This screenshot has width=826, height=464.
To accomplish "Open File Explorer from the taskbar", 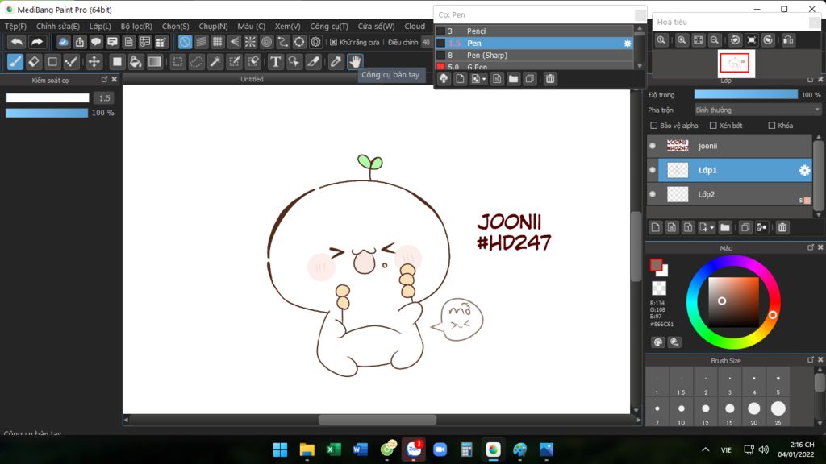I will click(307, 449).
